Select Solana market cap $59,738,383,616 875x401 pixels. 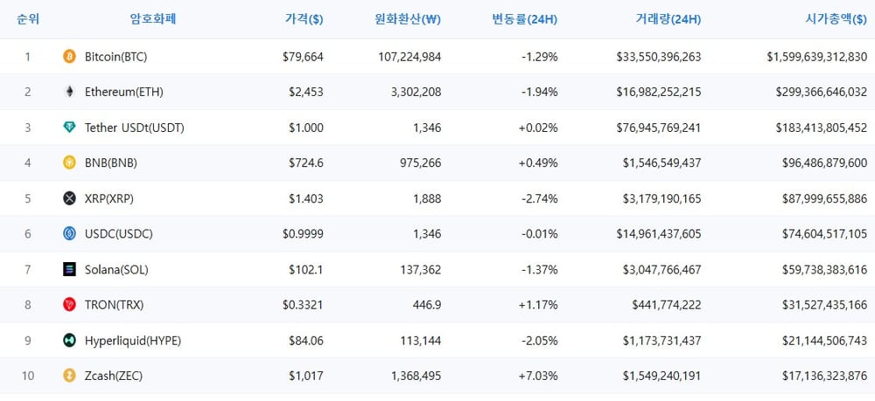(825, 270)
